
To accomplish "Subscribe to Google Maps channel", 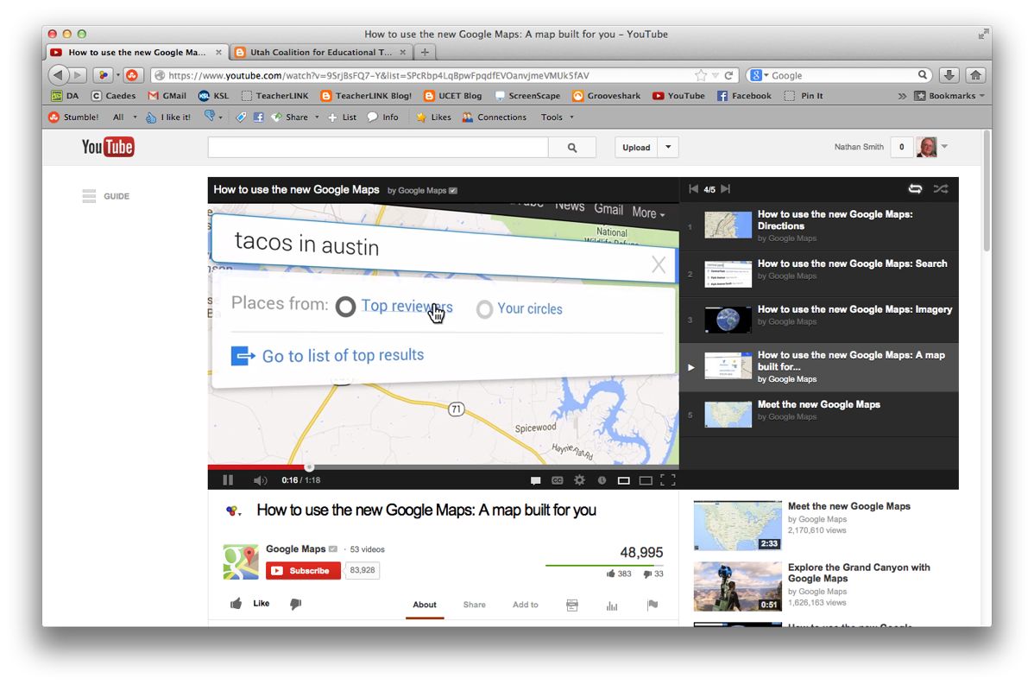I will (303, 570).
